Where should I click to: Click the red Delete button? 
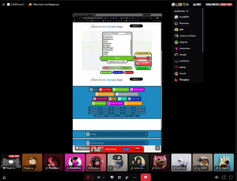[106, 68]
